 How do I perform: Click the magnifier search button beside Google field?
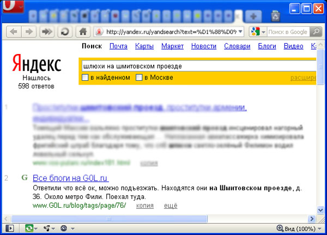click(x=316, y=32)
